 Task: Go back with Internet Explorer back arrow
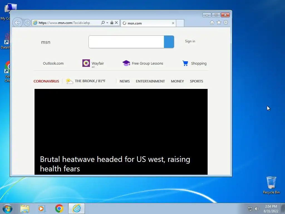click(x=18, y=23)
